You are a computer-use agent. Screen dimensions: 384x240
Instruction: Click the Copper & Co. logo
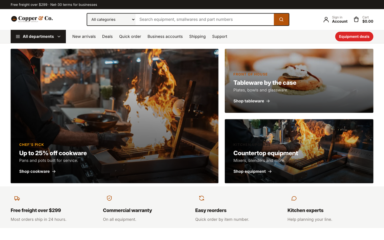point(32,19)
